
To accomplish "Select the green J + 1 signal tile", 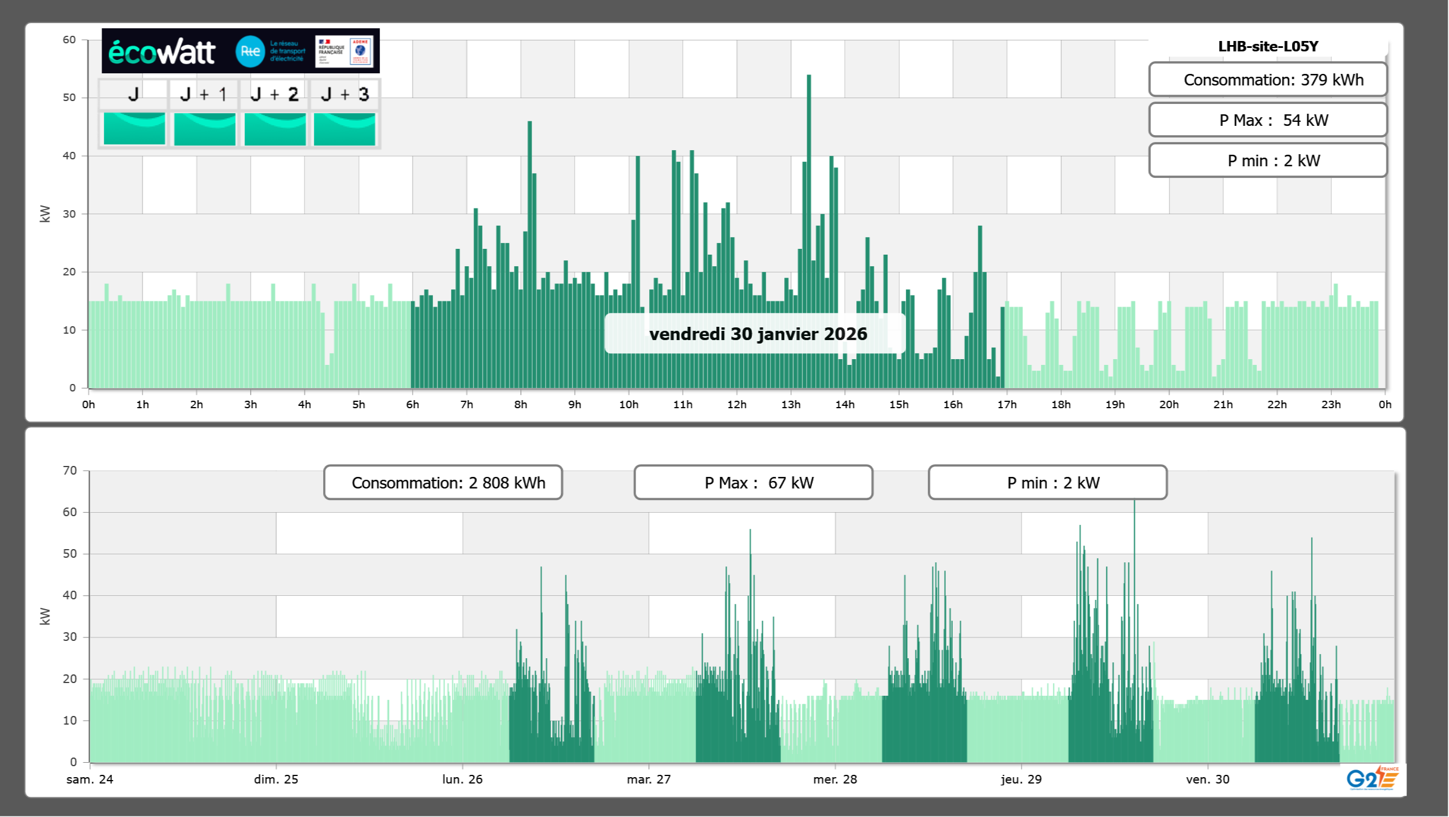I will coord(204,129).
